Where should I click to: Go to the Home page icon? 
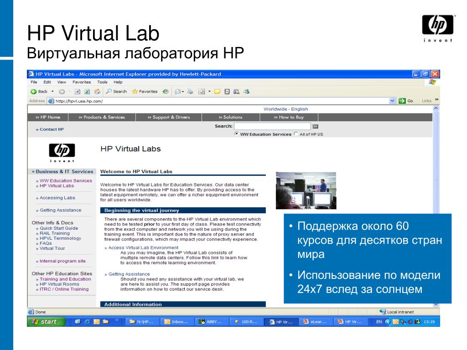click(x=97, y=92)
